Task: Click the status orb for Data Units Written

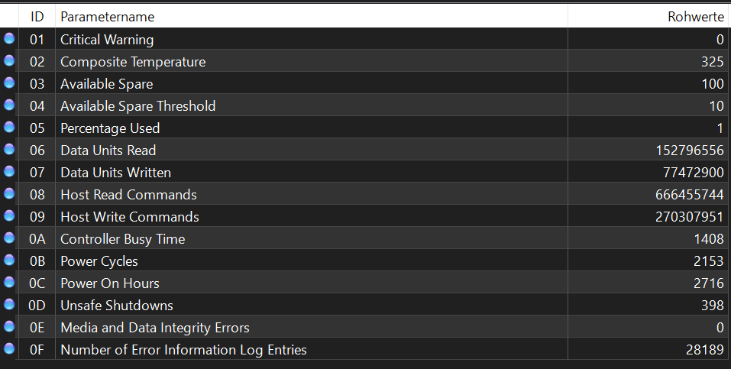Action: [9, 172]
